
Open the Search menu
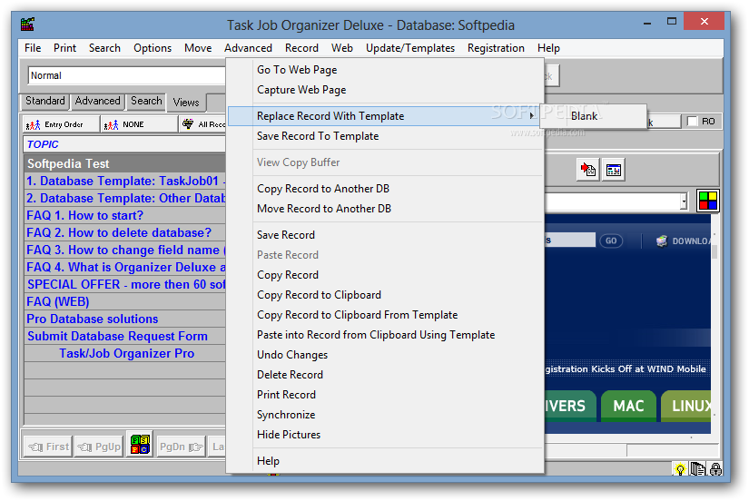(x=104, y=48)
